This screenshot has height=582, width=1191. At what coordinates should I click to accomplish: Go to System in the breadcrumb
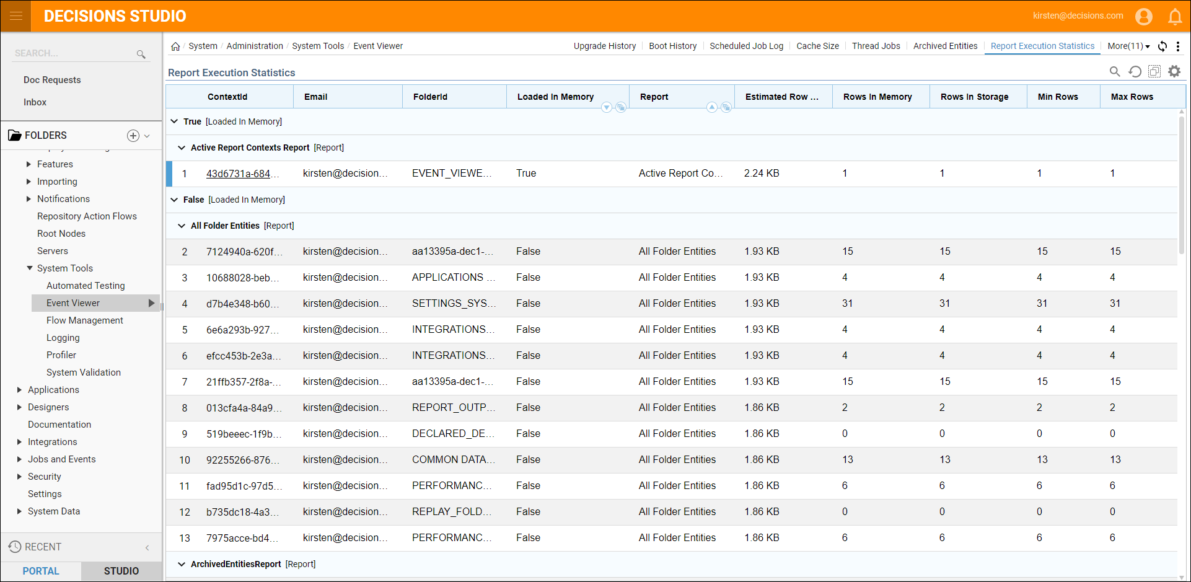(x=203, y=46)
